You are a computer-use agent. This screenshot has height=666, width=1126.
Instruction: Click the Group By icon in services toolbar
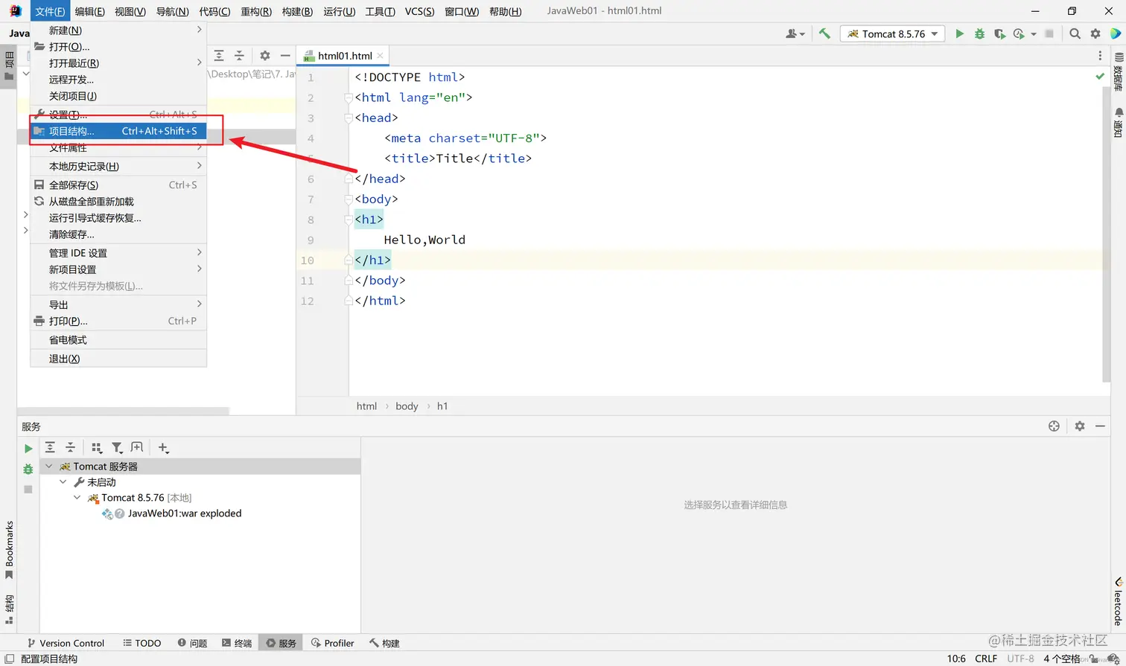click(96, 447)
